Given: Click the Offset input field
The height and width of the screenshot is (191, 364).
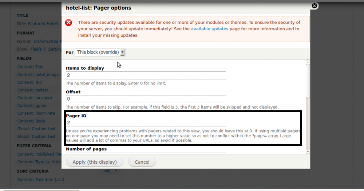Looking at the screenshot, I should click(x=146, y=99).
